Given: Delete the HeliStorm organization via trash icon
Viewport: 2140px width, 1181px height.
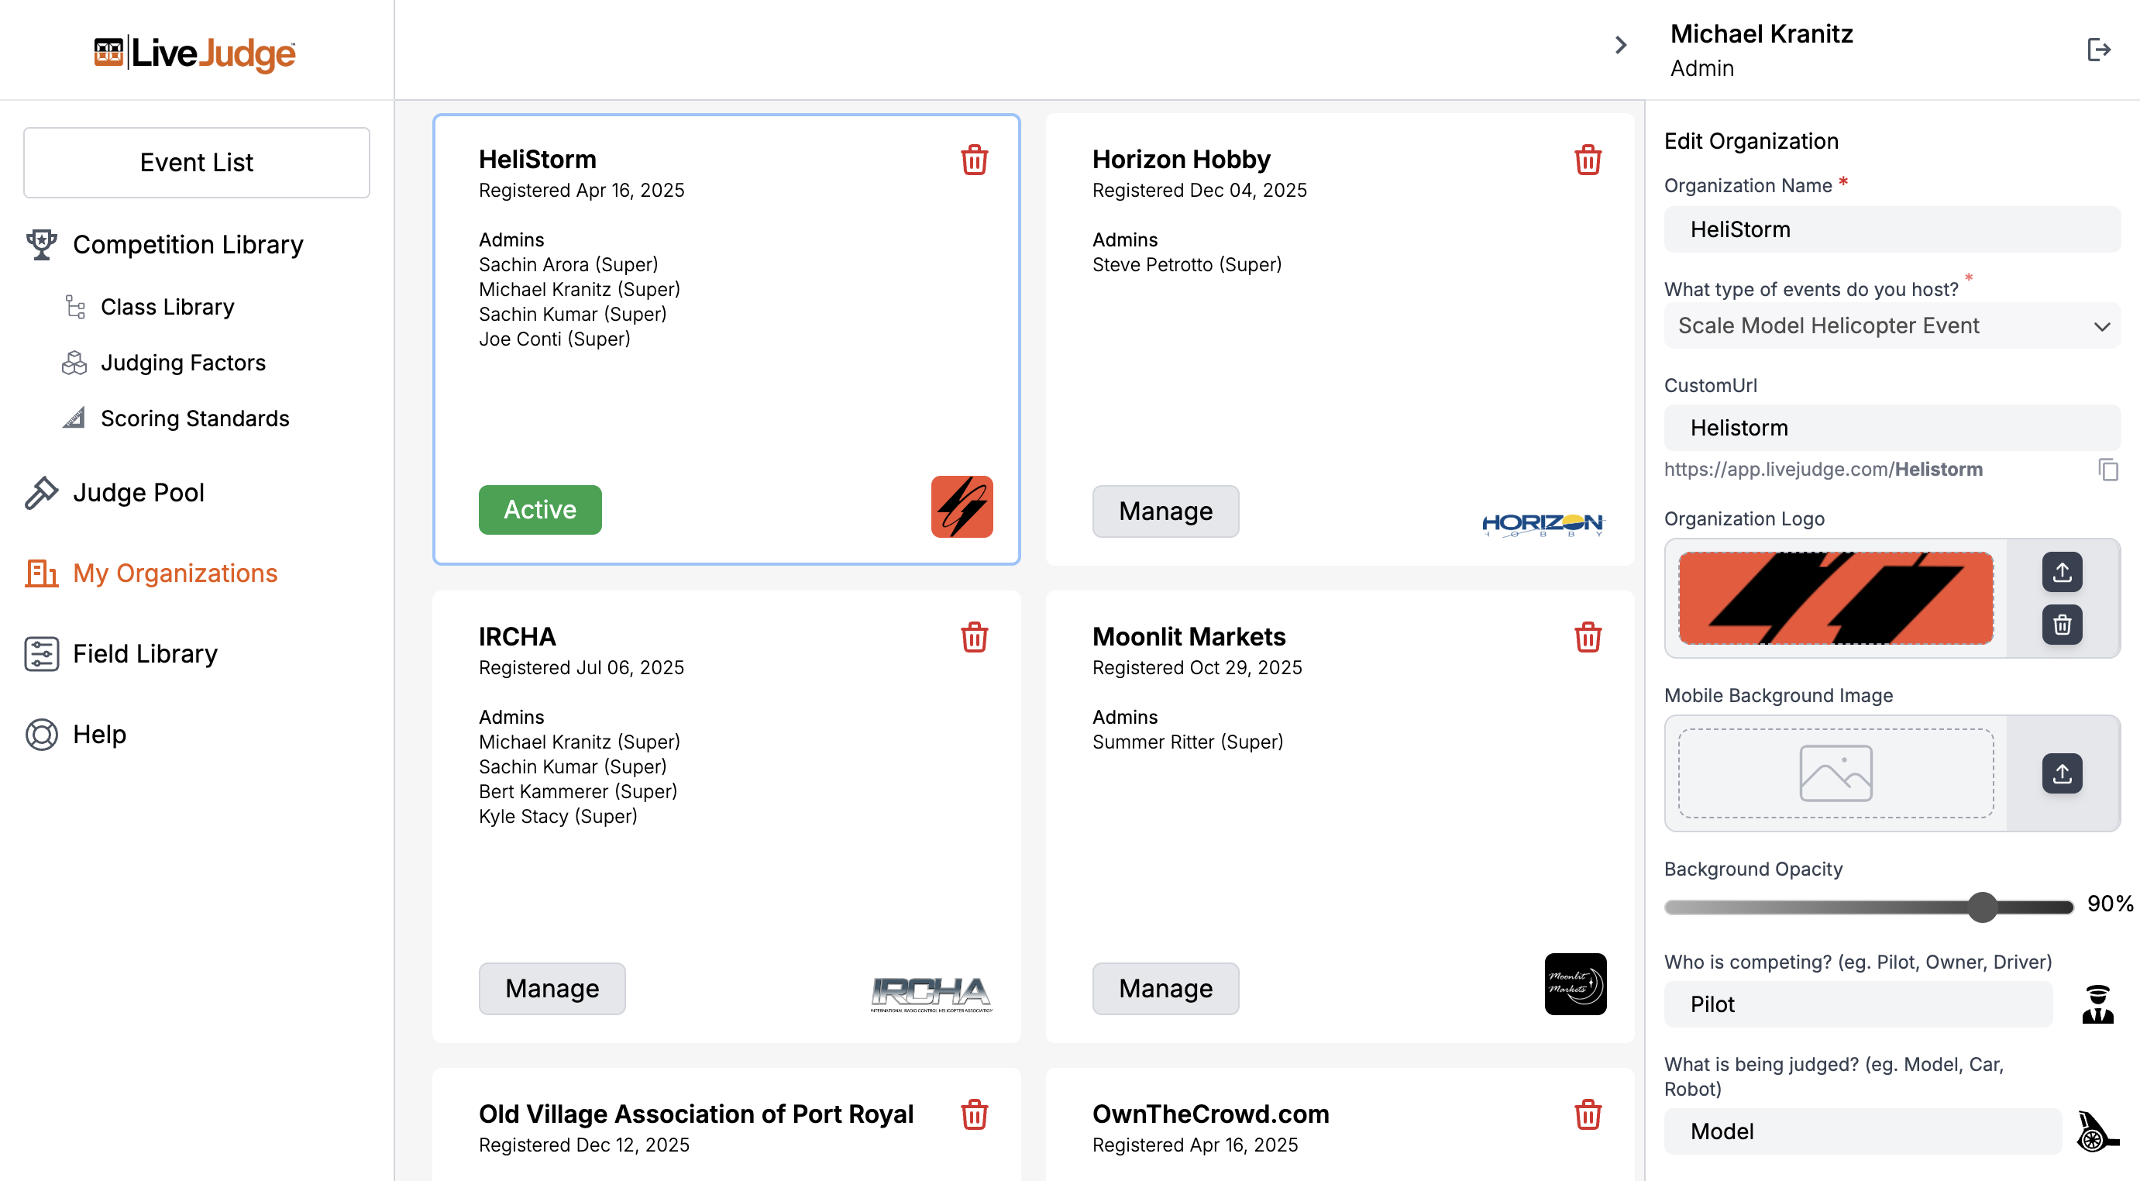Looking at the screenshot, I should (x=974, y=160).
